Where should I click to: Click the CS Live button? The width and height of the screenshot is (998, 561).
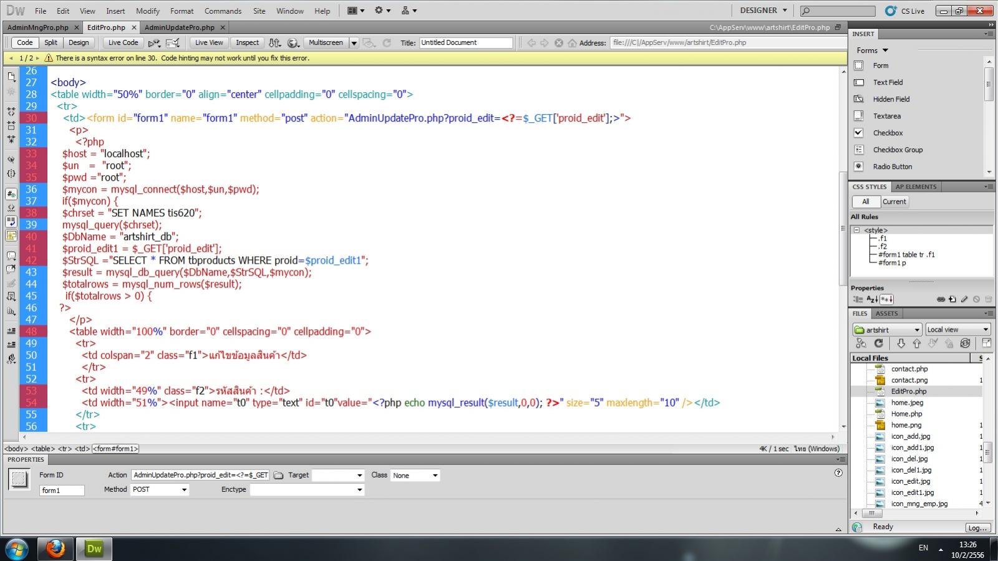point(905,11)
